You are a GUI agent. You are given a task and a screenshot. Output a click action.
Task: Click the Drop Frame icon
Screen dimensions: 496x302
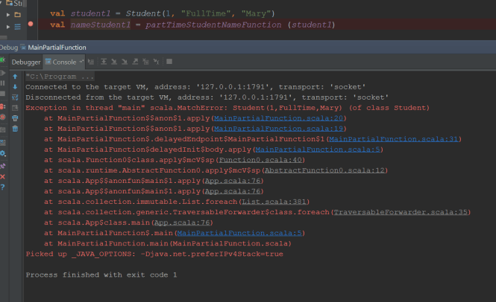pyautogui.click(x=145, y=62)
